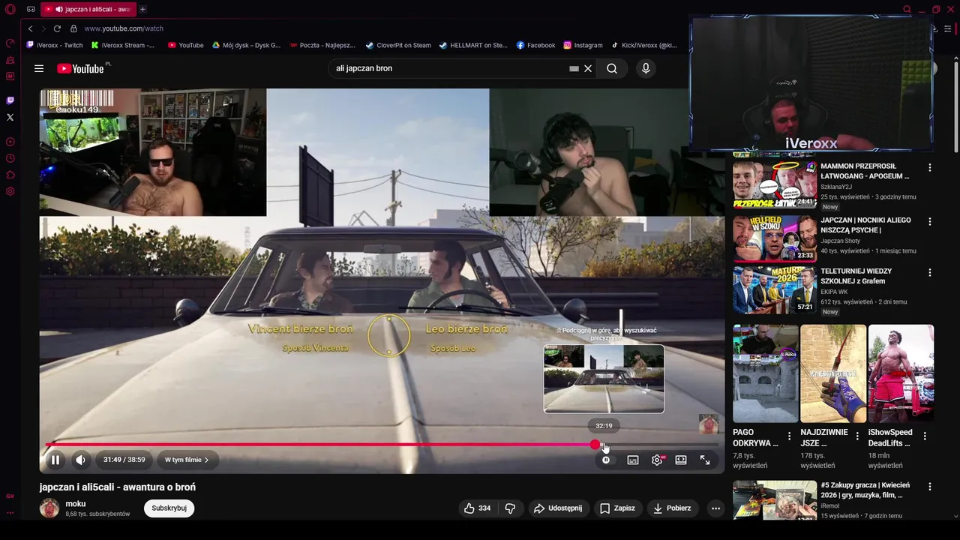Open the more actions menu beside Pobierz
The width and height of the screenshot is (960, 540).
click(x=715, y=508)
